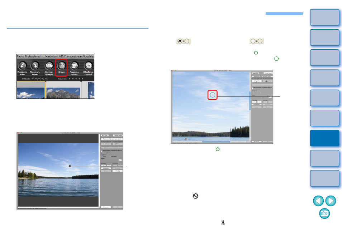Set check mark 3 in the flag row
Screen dimensions: 342x241
point(40,79)
